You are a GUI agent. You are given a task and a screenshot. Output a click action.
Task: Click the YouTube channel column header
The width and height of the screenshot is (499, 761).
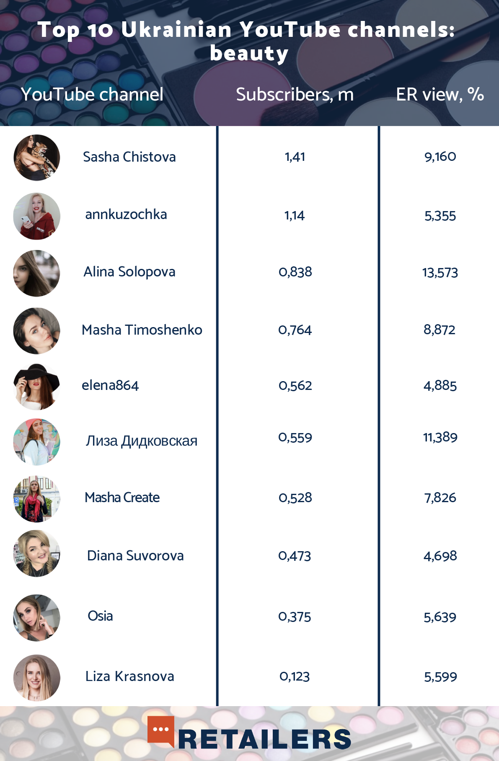click(x=92, y=95)
